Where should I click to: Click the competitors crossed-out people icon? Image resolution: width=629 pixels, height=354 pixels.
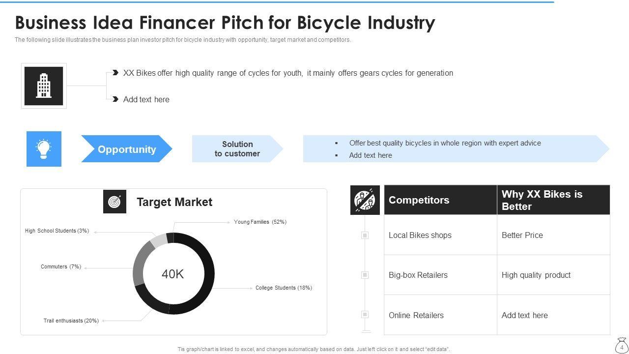[365, 200]
